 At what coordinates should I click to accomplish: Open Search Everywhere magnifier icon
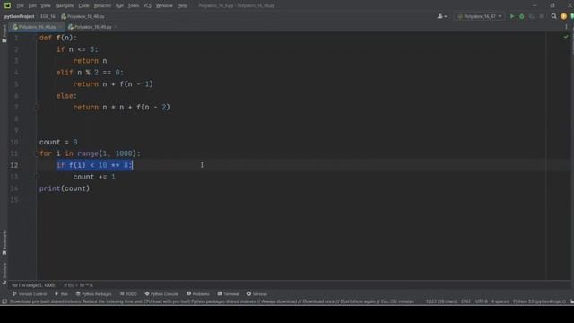554,16
